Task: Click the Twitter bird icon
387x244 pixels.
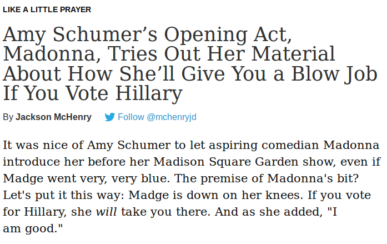Action: 109,117
